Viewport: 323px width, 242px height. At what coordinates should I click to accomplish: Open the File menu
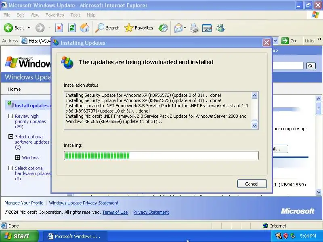coord(7,15)
